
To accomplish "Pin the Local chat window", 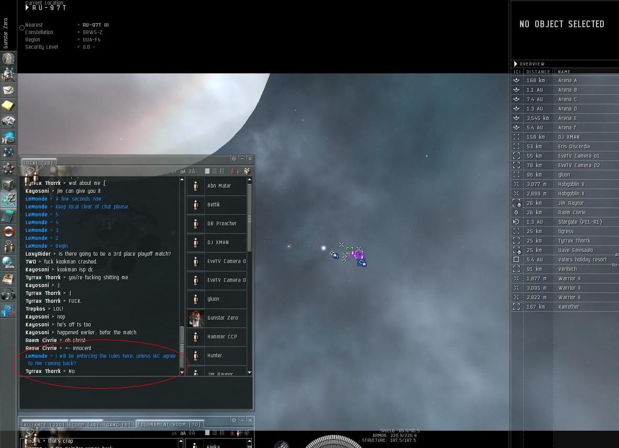I will pos(234,158).
